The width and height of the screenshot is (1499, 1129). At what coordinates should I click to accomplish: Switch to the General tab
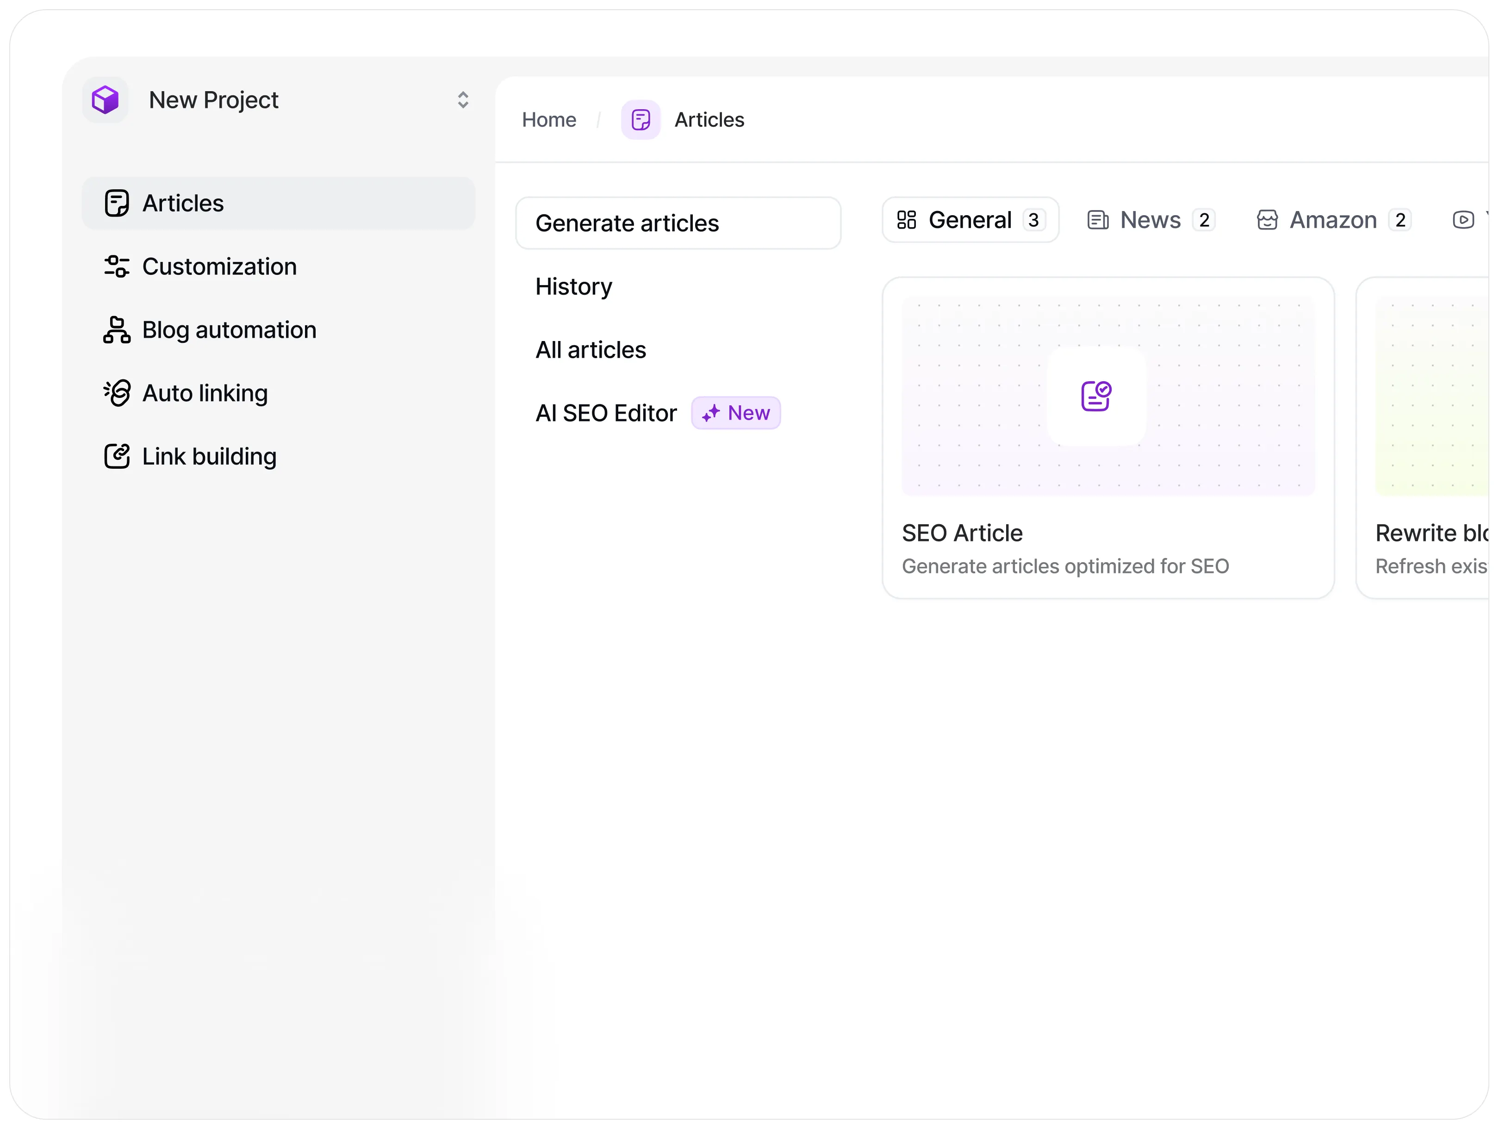point(970,220)
